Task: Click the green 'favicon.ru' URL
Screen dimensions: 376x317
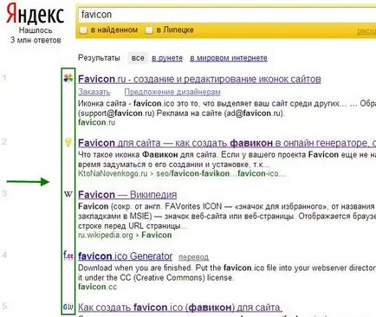Action: pyautogui.click(x=96, y=122)
